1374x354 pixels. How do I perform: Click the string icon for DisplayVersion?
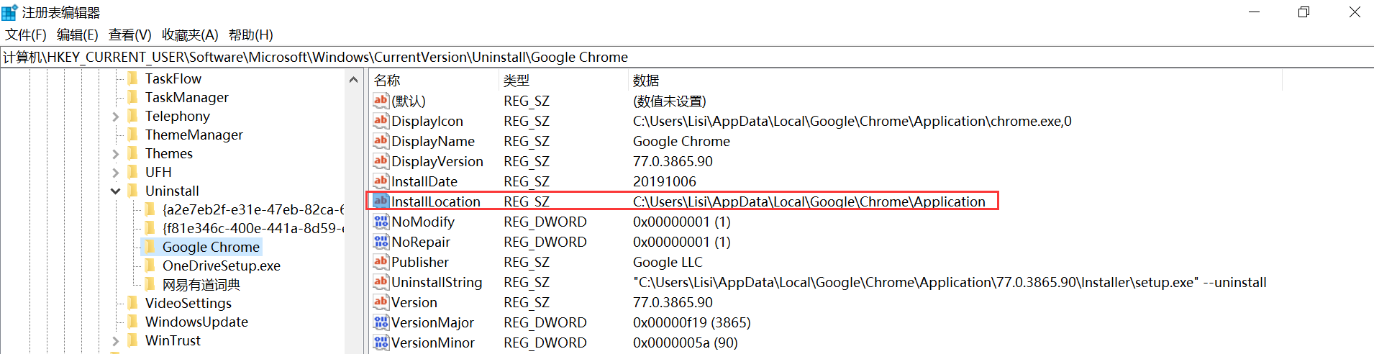click(x=381, y=160)
